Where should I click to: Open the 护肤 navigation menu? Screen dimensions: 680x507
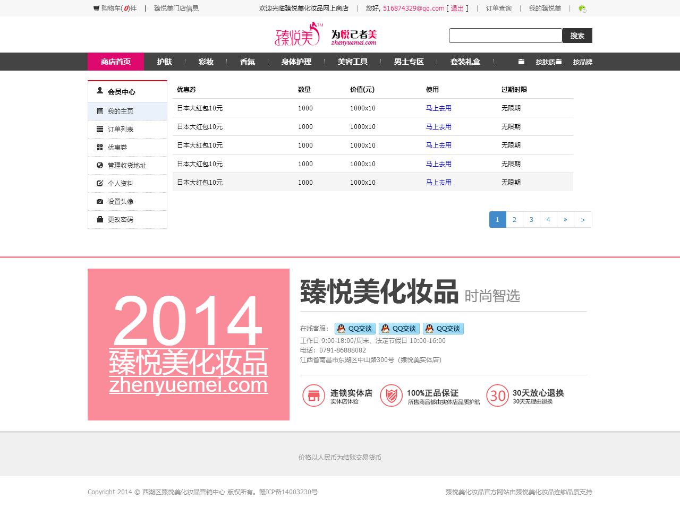click(x=165, y=62)
